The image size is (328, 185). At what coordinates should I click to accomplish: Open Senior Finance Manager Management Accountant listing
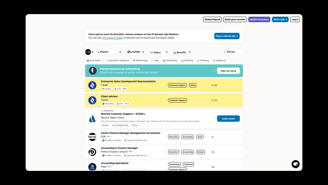pos(130,133)
